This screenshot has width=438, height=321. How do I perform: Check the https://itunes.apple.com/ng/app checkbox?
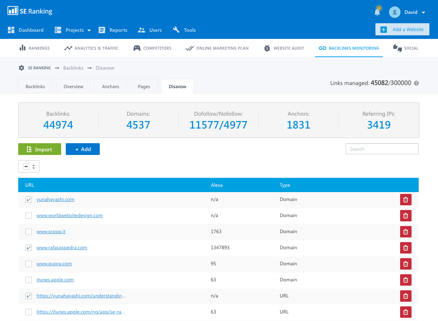point(29,312)
